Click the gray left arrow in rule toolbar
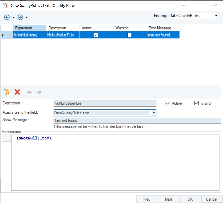Viewport: 223px width, 203px height. tap(30, 92)
